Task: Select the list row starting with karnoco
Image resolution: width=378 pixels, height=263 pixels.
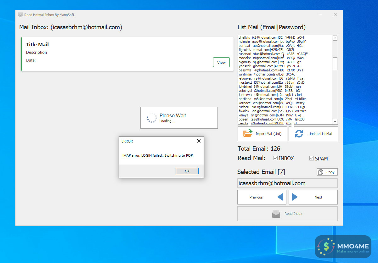Action: click(285, 103)
